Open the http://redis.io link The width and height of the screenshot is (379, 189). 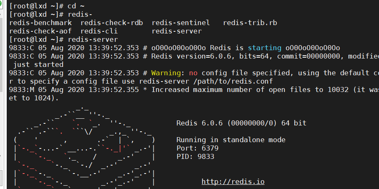click(233, 181)
